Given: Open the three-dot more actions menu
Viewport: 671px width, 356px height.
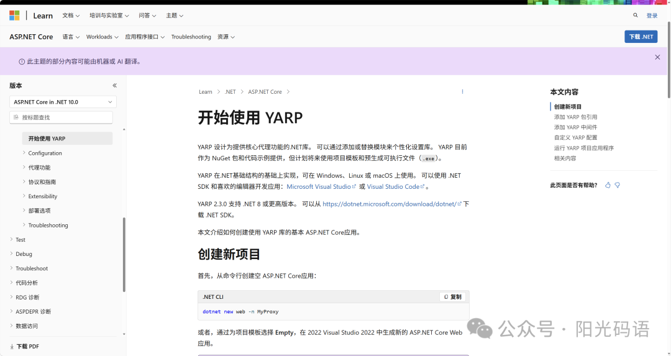Looking at the screenshot, I should click(463, 91).
